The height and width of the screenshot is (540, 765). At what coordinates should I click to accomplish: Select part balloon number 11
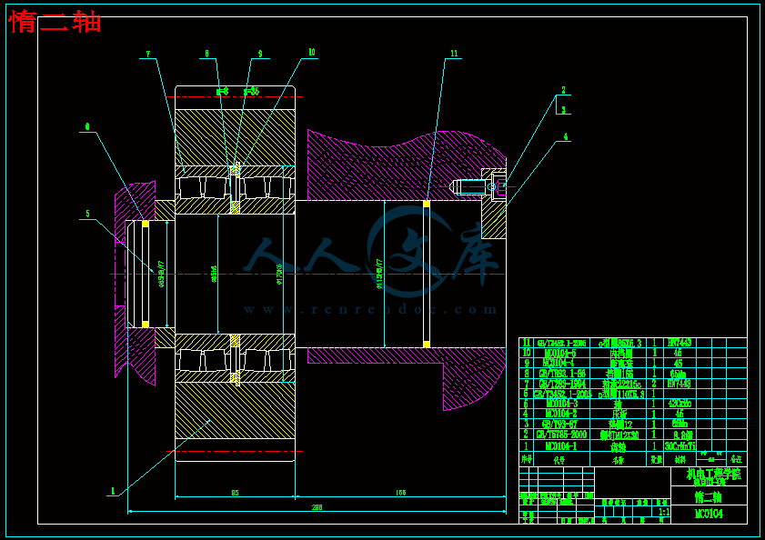tap(454, 54)
